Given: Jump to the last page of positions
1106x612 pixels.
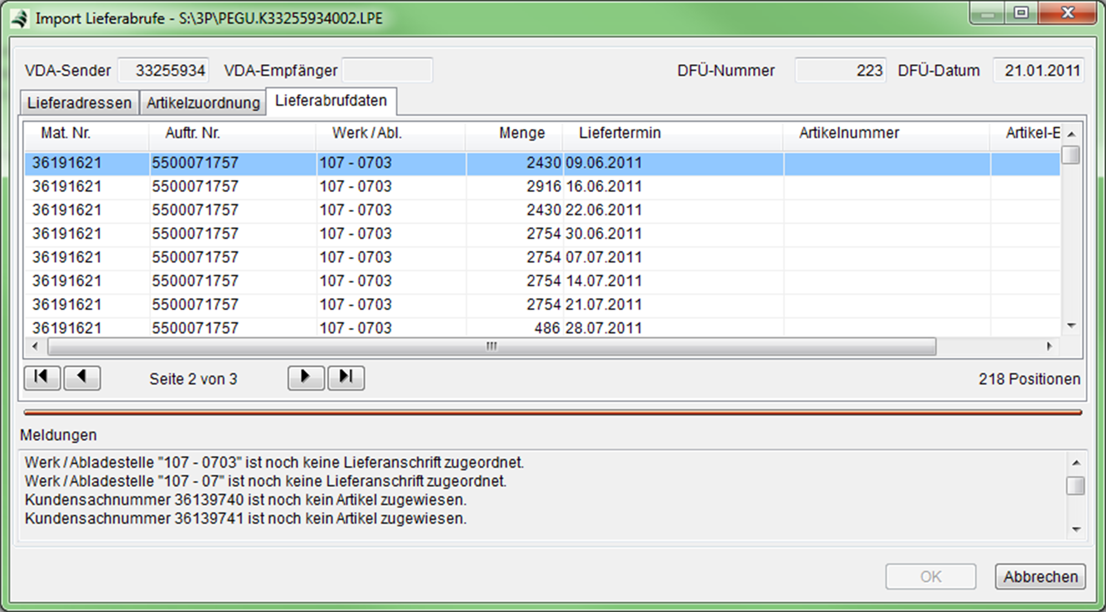Looking at the screenshot, I should [x=346, y=378].
